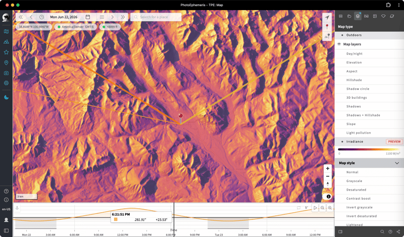The width and height of the screenshot is (404, 237).
Task: Enable the 3D buildings layer
Action: pyautogui.click(x=369, y=97)
